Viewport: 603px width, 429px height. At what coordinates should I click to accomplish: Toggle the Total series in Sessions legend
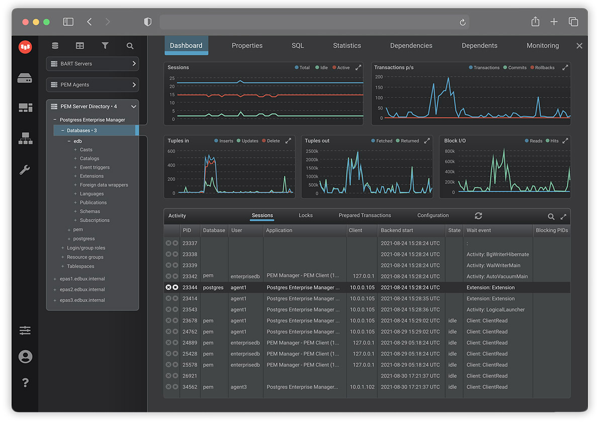pyautogui.click(x=302, y=68)
